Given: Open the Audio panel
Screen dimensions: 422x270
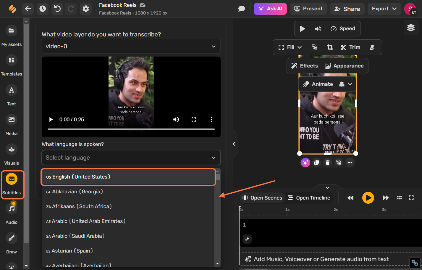Looking at the screenshot, I should click(x=12, y=214).
